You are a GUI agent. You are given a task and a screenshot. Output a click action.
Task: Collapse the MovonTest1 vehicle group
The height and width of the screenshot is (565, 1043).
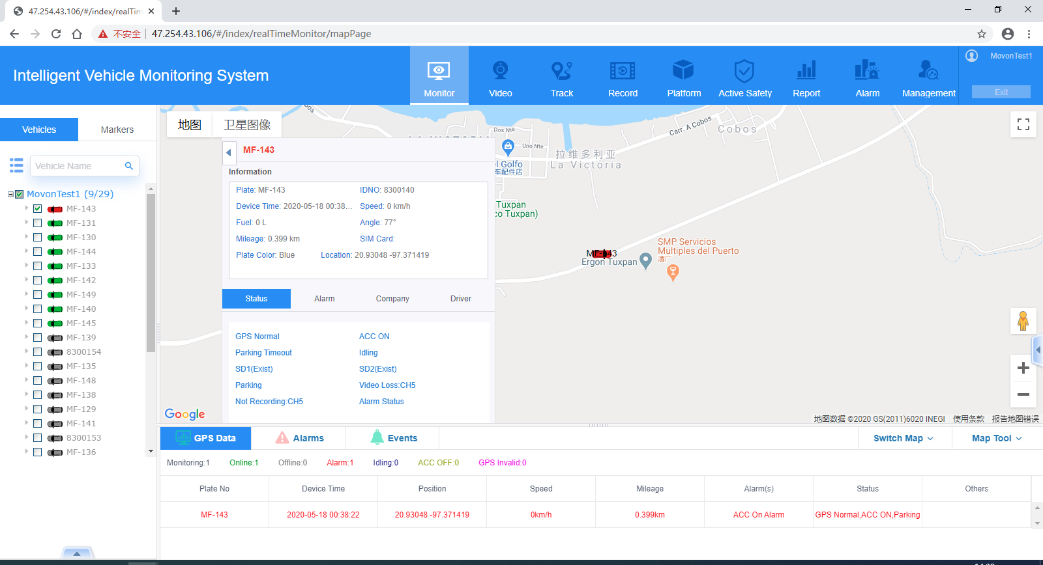pyautogui.click(x=10, y=194)
